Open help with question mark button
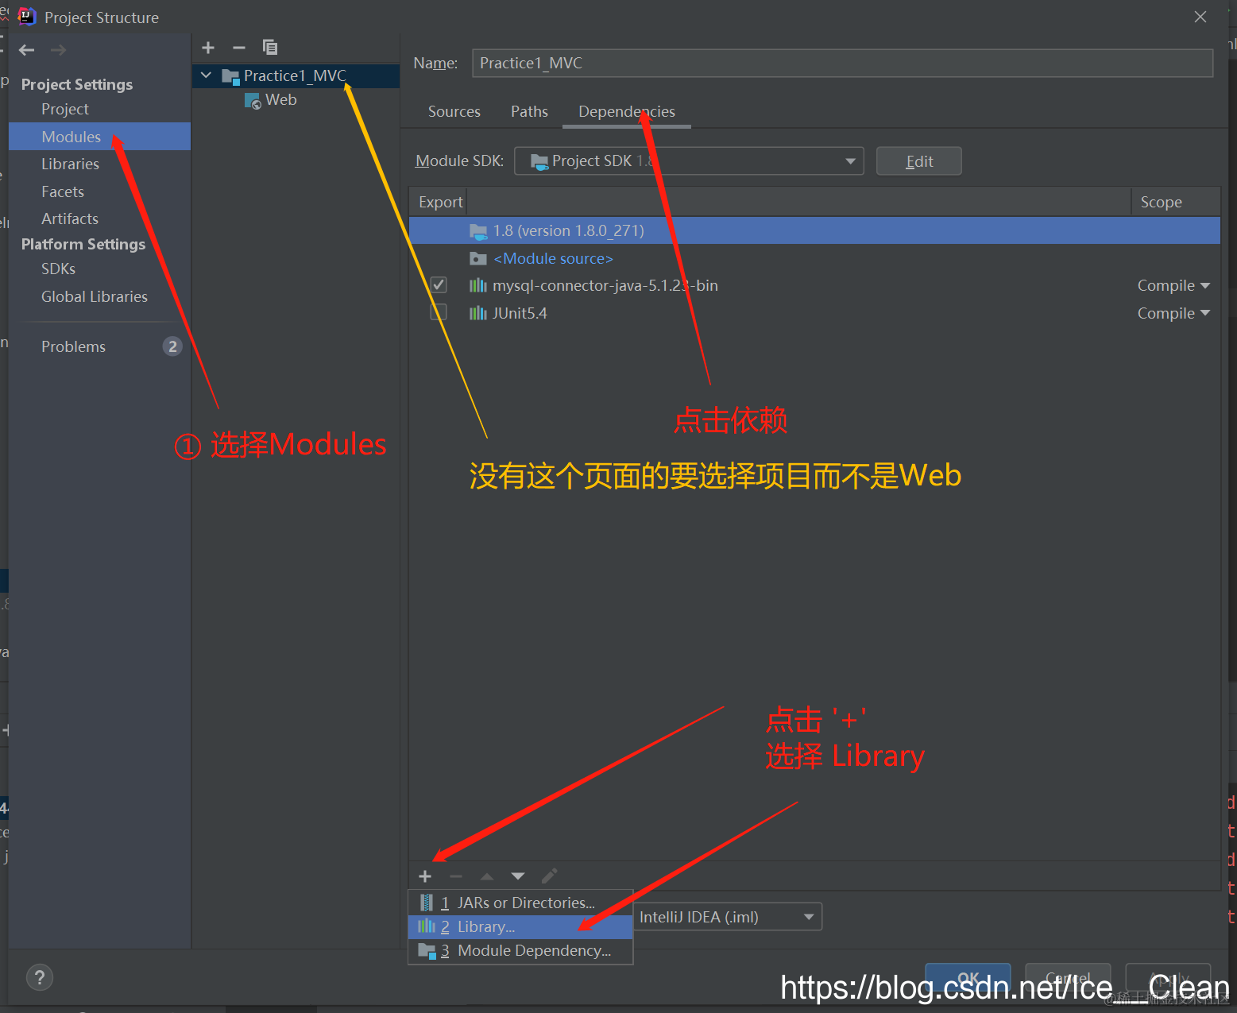This screenshot has height=1013, width=1237. tap(40, 977)
